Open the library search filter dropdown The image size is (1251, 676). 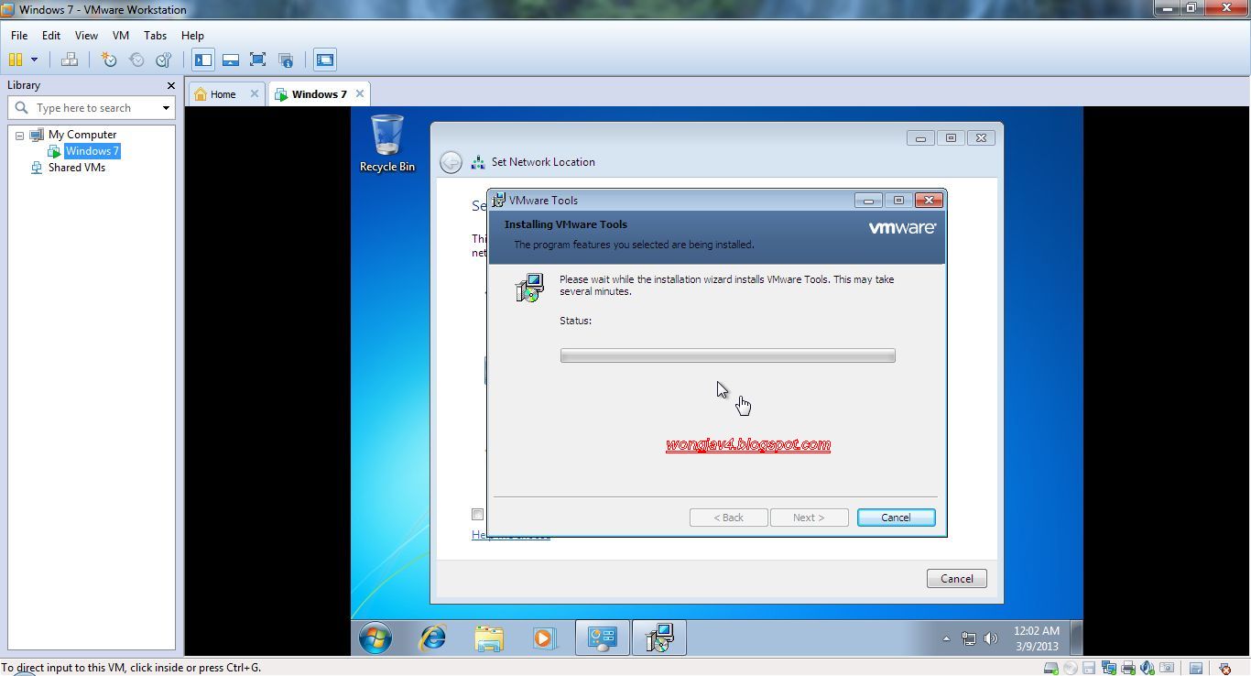tap(166, 108)
